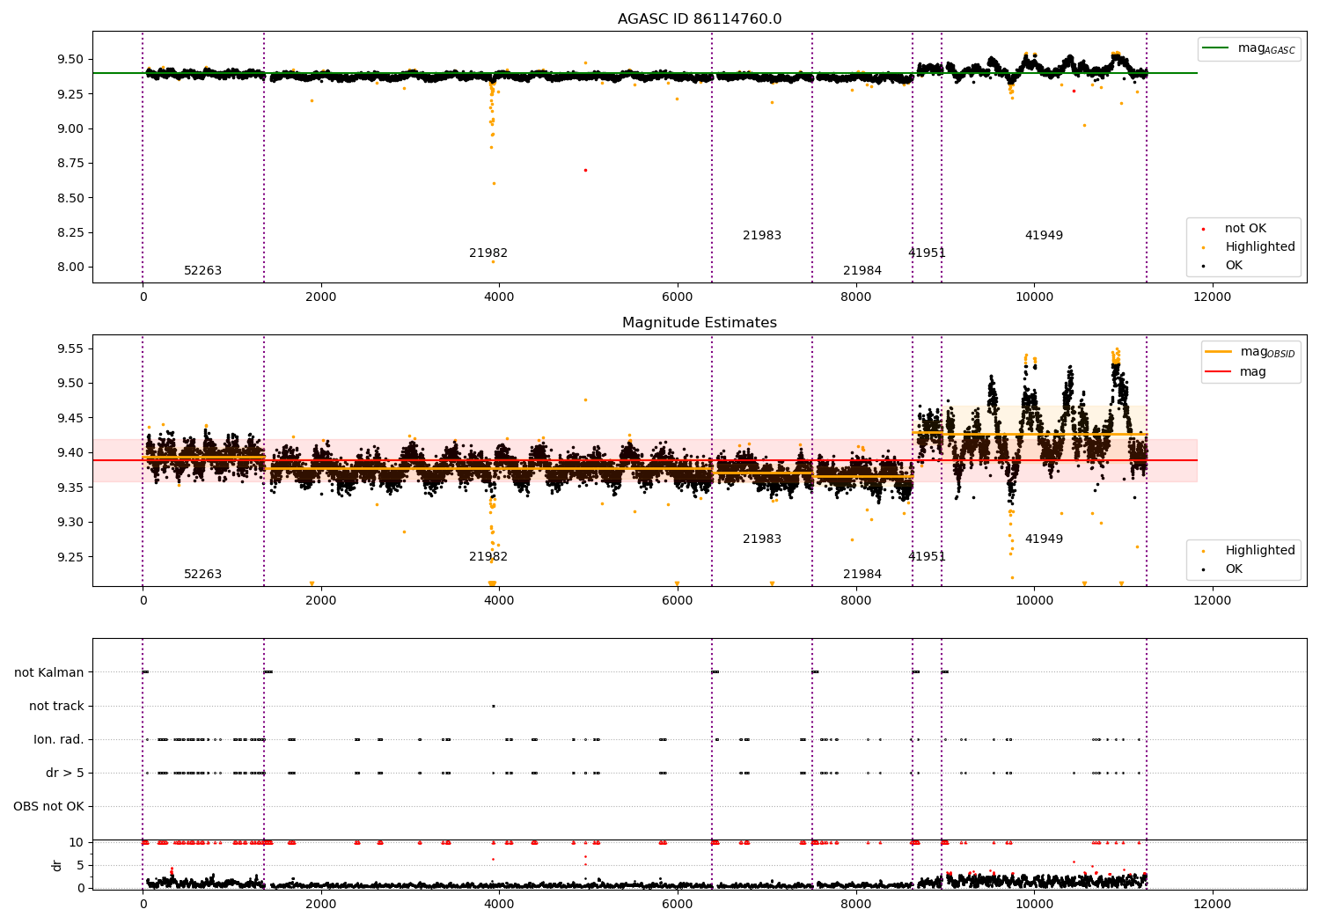Click the 9.30 y-axis tick label
Screen dimensions: 1320x924
click(x=71, y=522)
